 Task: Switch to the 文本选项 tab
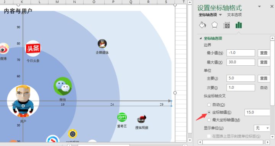pos(234,15)
